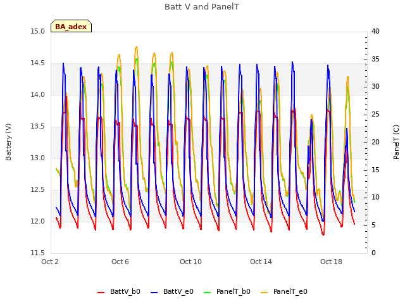Click the PanelT (C) axis label
Viewport: 405px width, 304px height.
tap(396, 142)
